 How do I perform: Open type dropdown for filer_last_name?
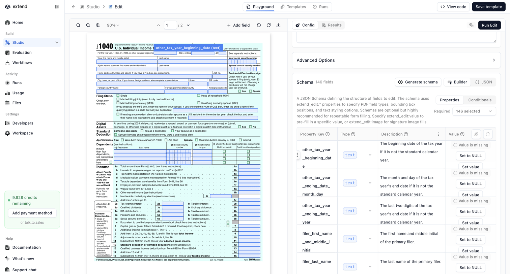(x=370, y=267)
